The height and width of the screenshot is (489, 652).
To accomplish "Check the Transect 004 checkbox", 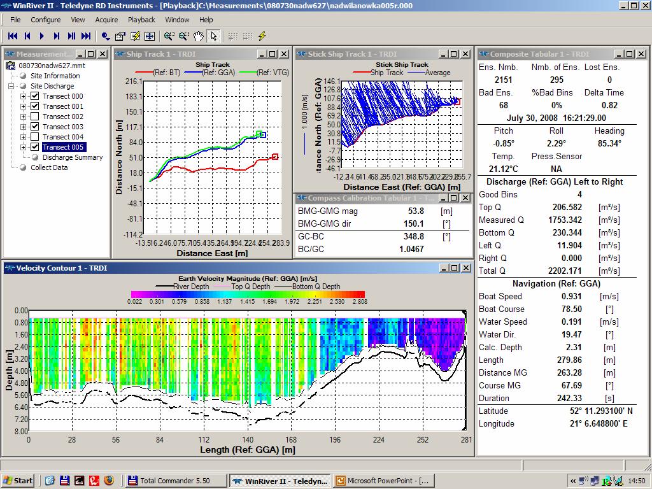I will (x=35, y=137).
